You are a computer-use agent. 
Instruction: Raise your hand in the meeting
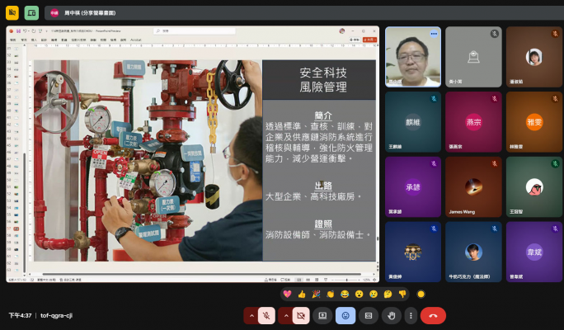coord(392,315)
